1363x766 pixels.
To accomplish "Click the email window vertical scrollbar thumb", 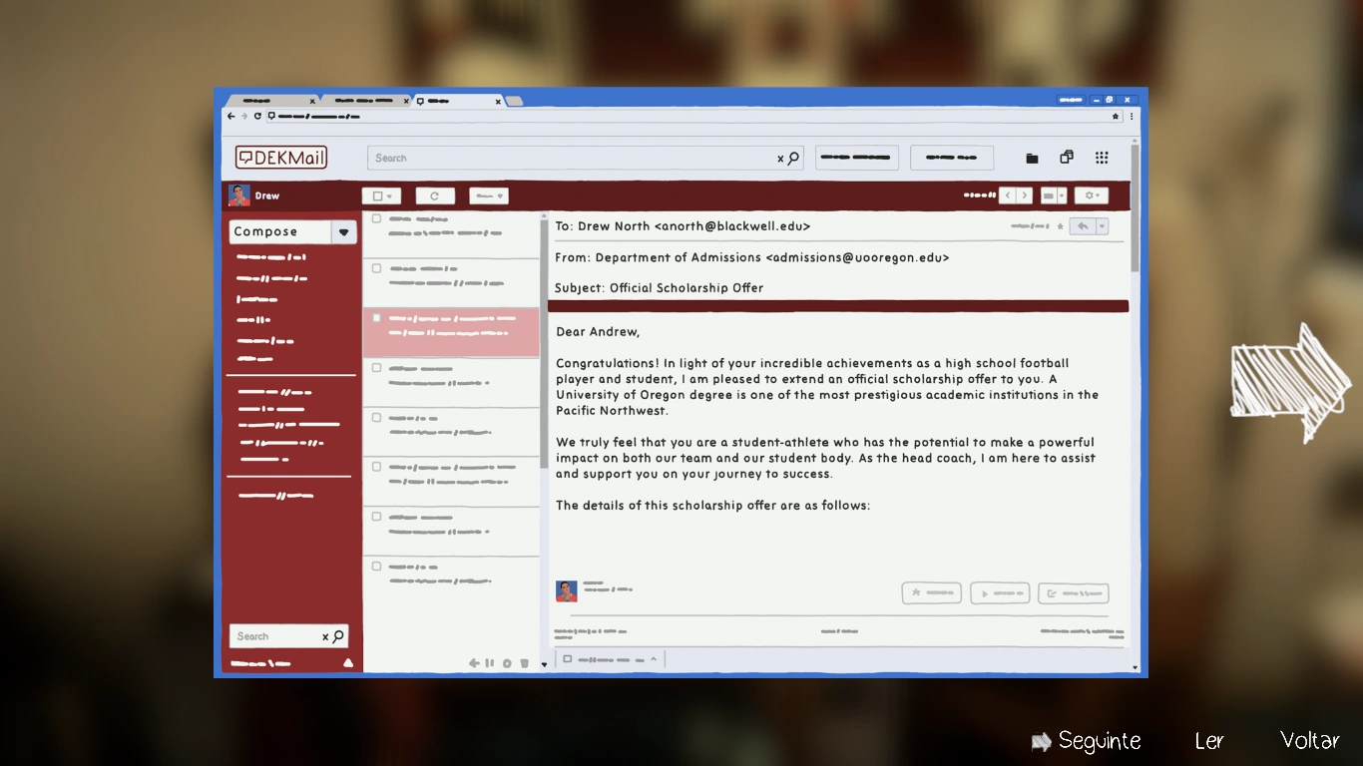I will (1135, 209).
